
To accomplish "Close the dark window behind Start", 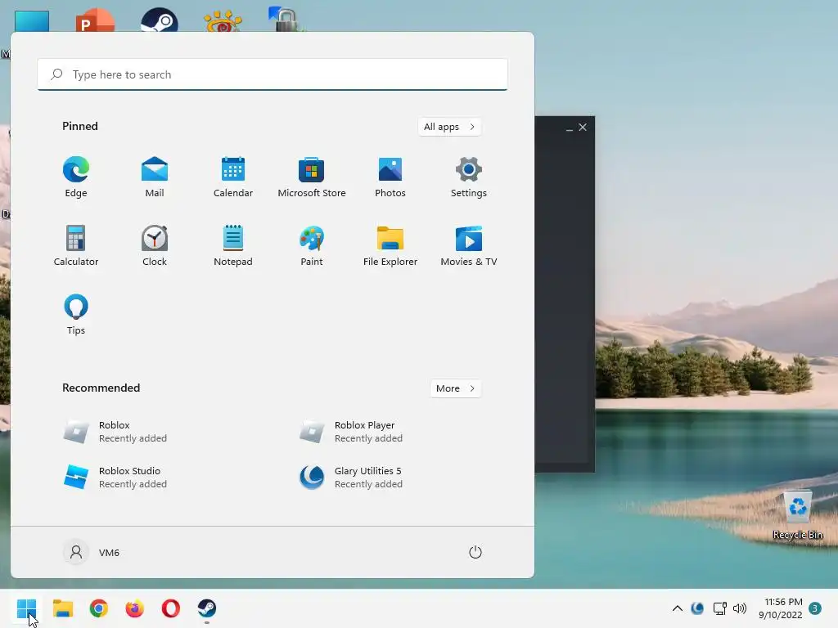I will (583, 127).
